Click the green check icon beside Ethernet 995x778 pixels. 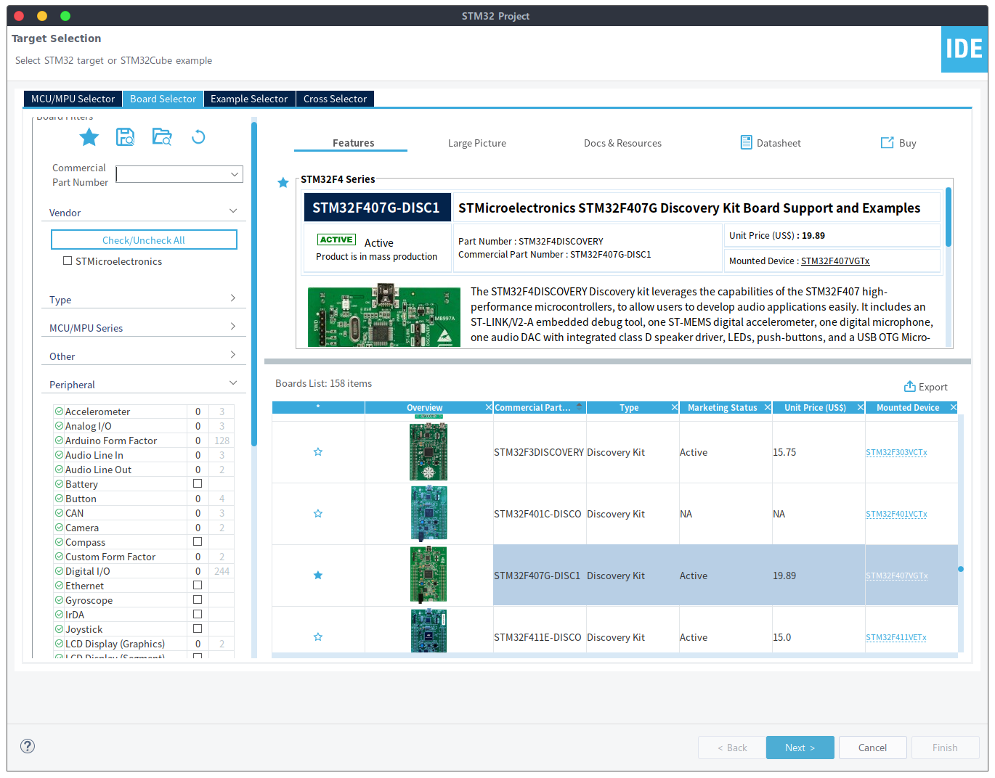[59, 586]
